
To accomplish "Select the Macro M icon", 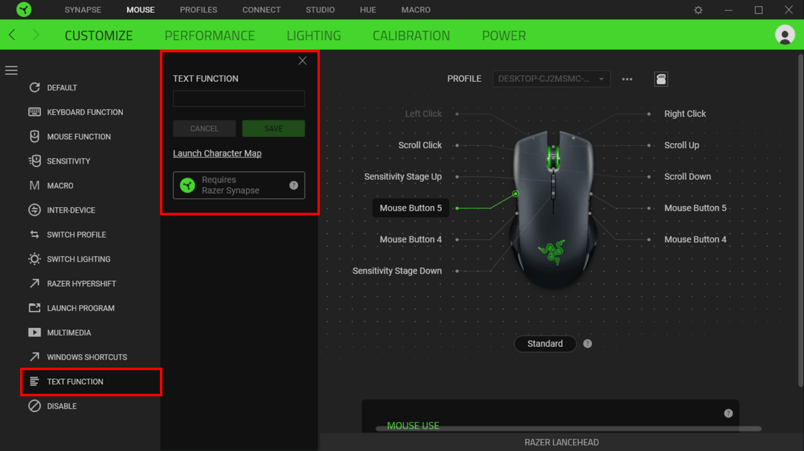I will point(34,185).
